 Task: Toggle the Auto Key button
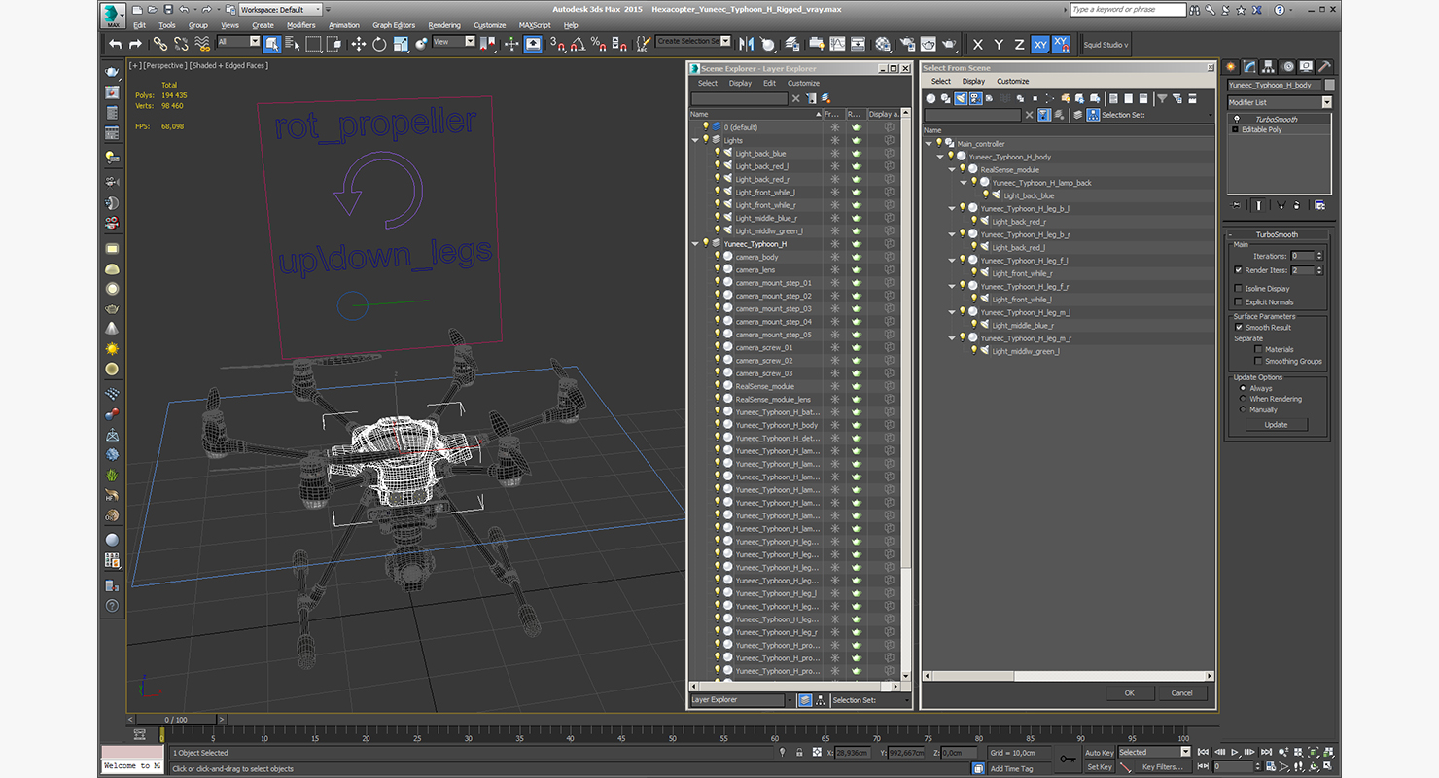1100,752
